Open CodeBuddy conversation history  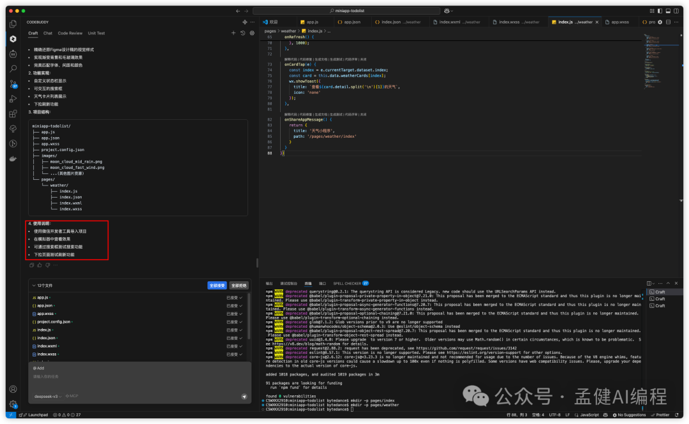(242, 33)
